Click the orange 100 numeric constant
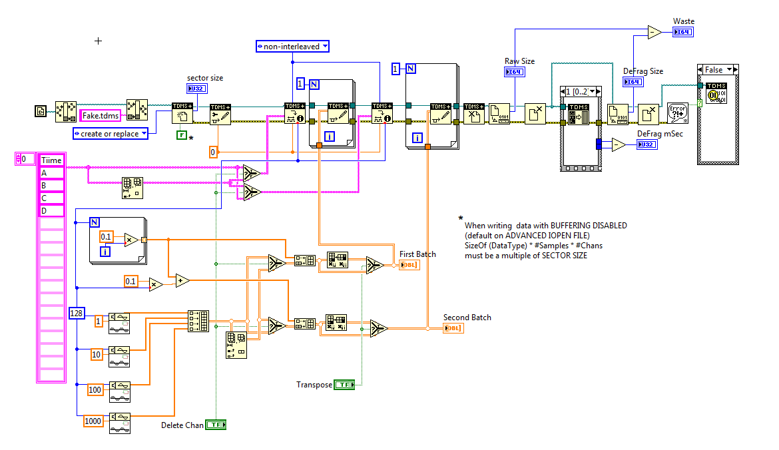 click(95, 390)
